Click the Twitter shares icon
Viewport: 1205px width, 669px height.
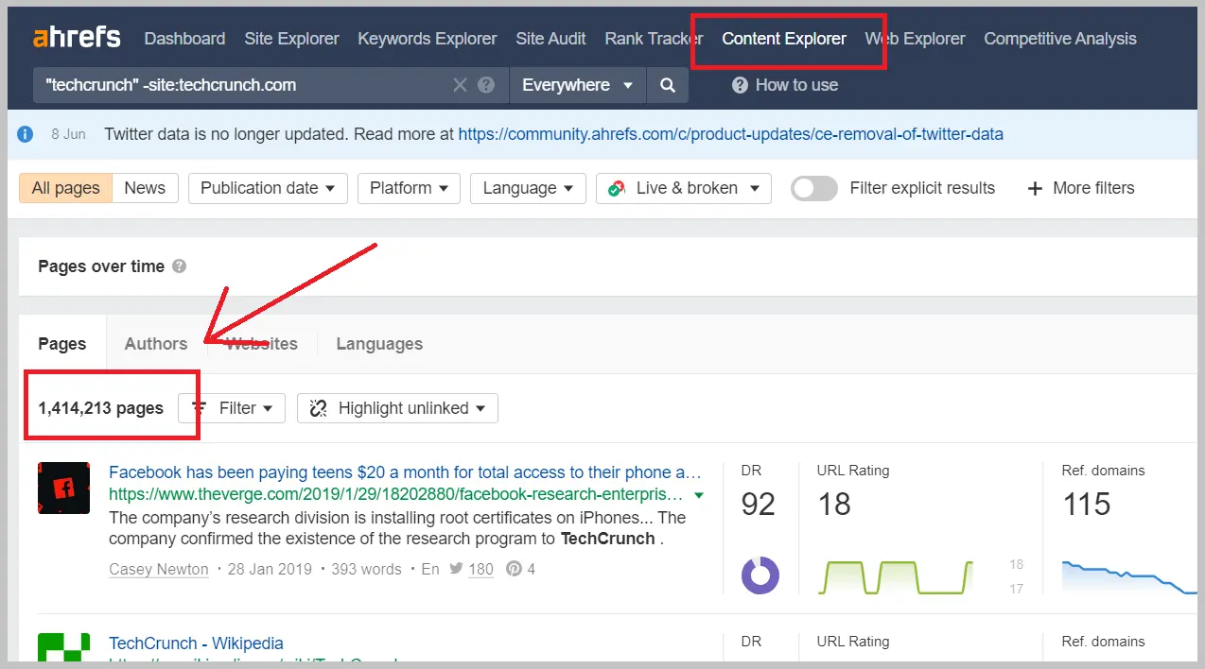456,569
